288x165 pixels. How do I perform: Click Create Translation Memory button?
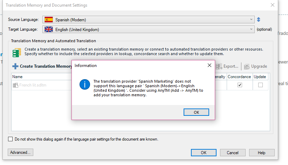(42, 66)
